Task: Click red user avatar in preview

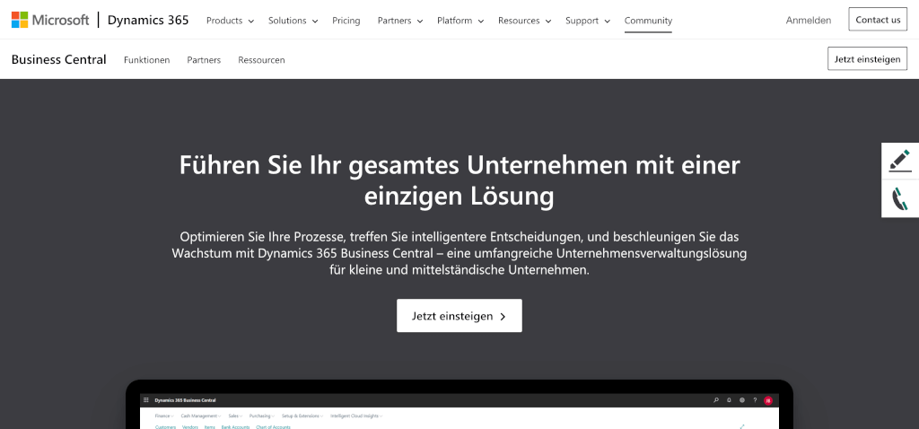Action: click(x=768, y=400)
